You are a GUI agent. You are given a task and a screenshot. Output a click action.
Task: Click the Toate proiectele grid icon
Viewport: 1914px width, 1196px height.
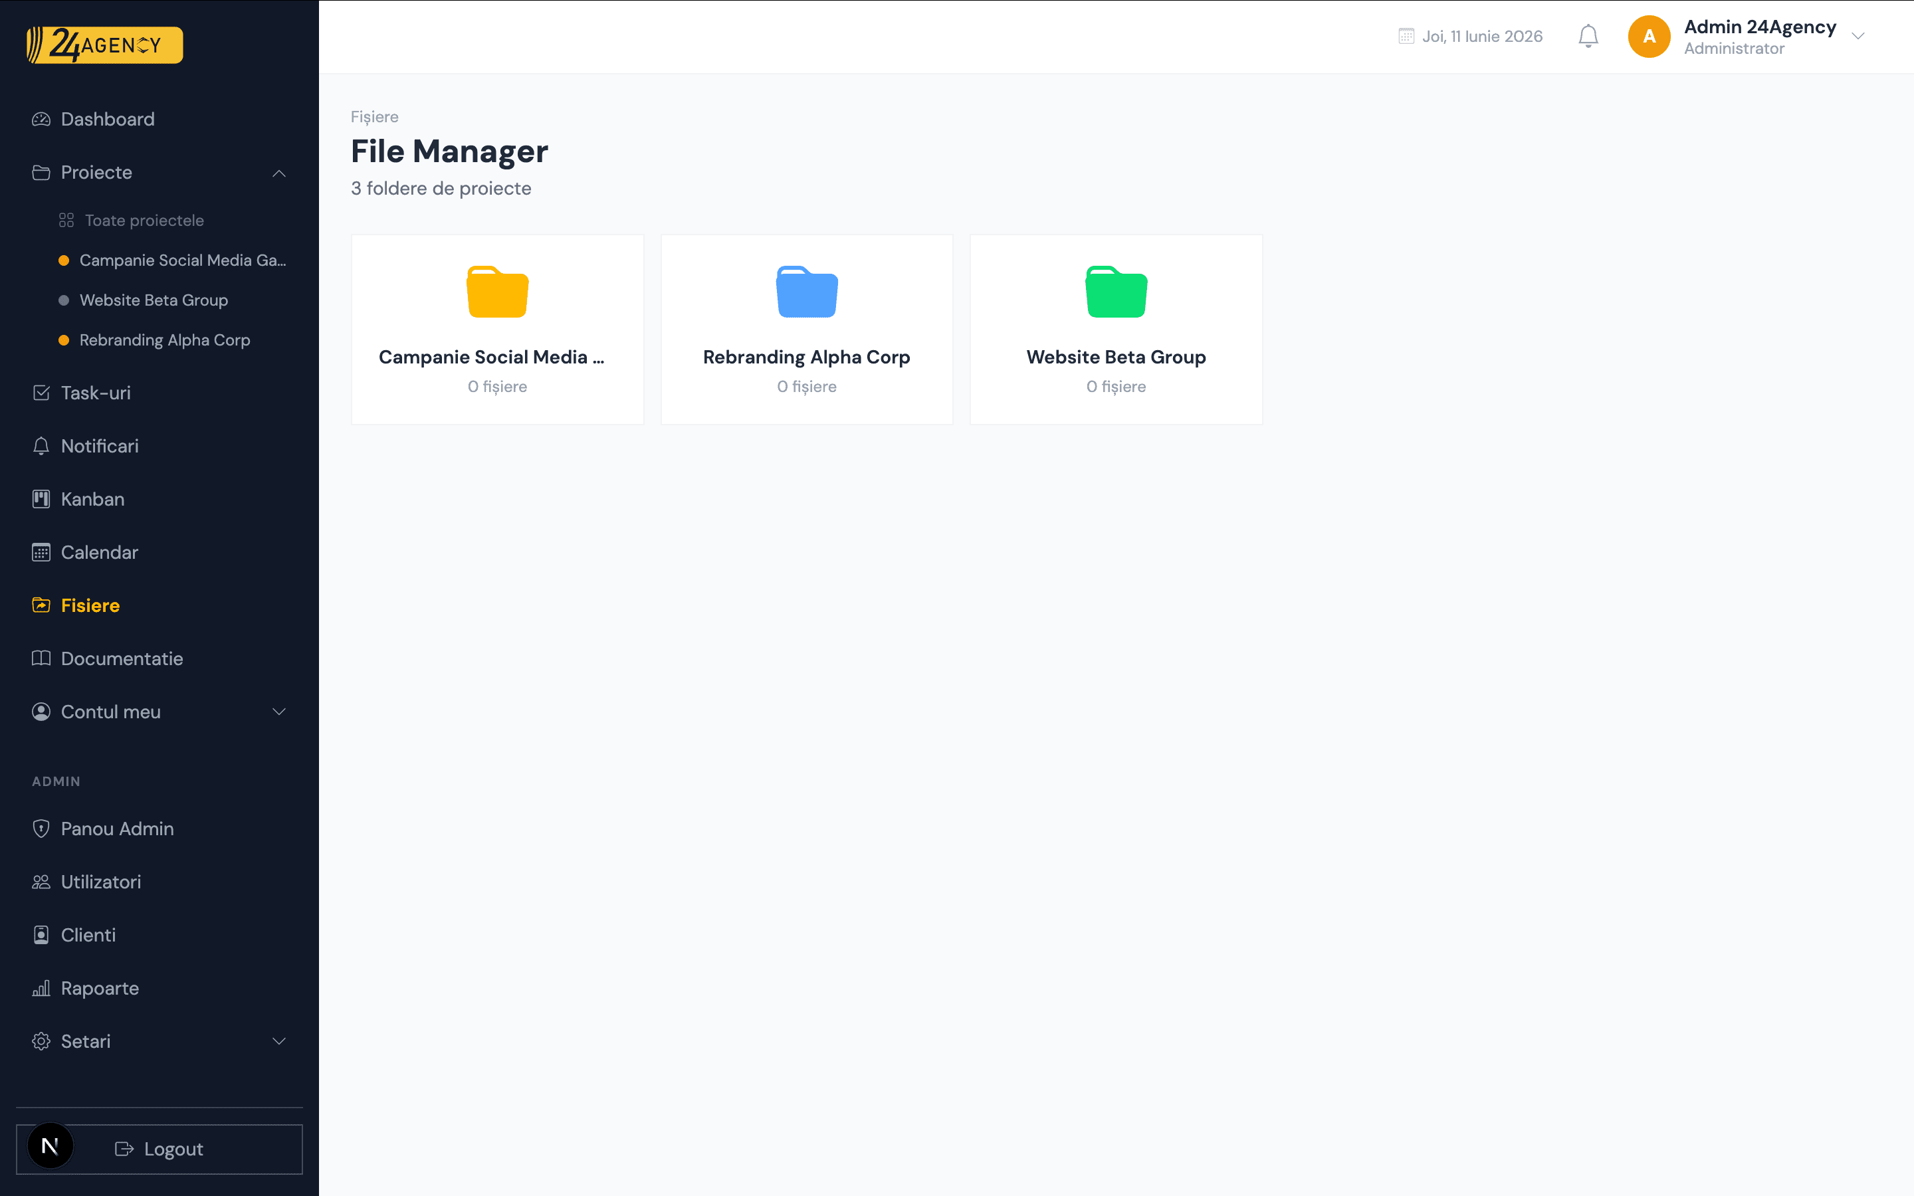pos(66,221)
